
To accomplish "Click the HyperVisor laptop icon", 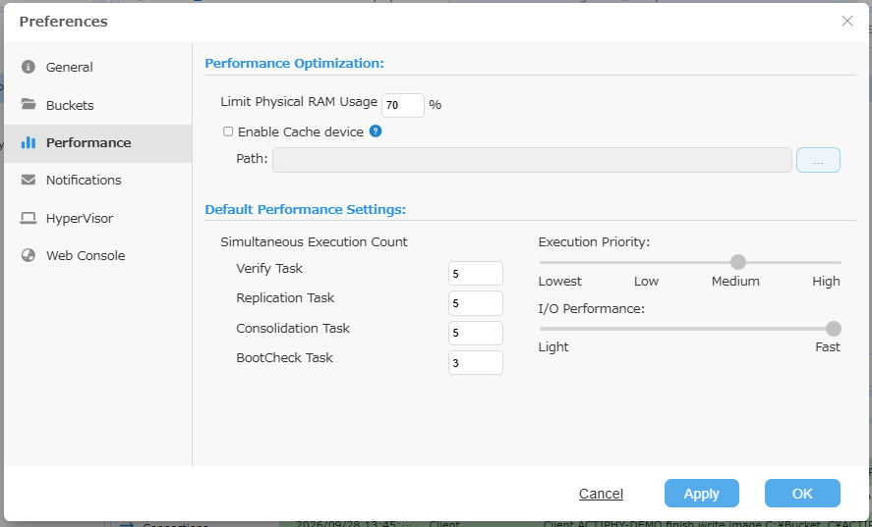I will 29,218.
